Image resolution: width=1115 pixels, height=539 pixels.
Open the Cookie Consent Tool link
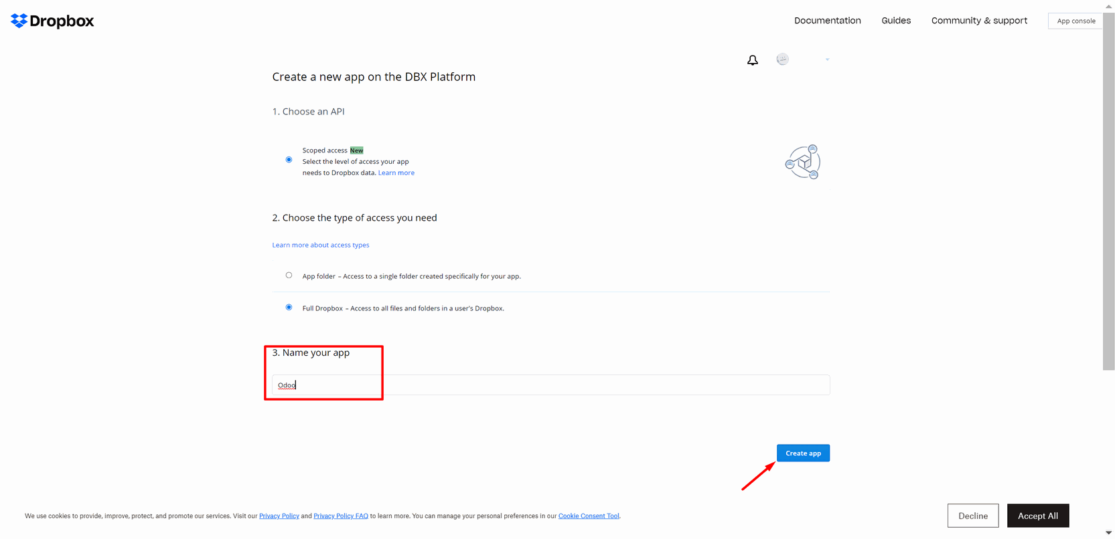589,516
